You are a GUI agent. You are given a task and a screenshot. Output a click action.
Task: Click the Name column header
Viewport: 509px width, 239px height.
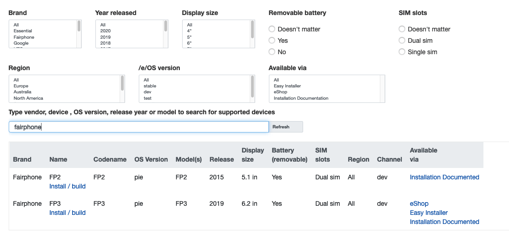tap(58, 159)
